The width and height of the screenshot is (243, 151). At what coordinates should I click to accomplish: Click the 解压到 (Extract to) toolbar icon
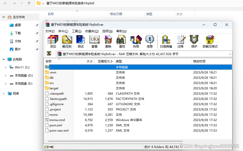tap(67, 41)
